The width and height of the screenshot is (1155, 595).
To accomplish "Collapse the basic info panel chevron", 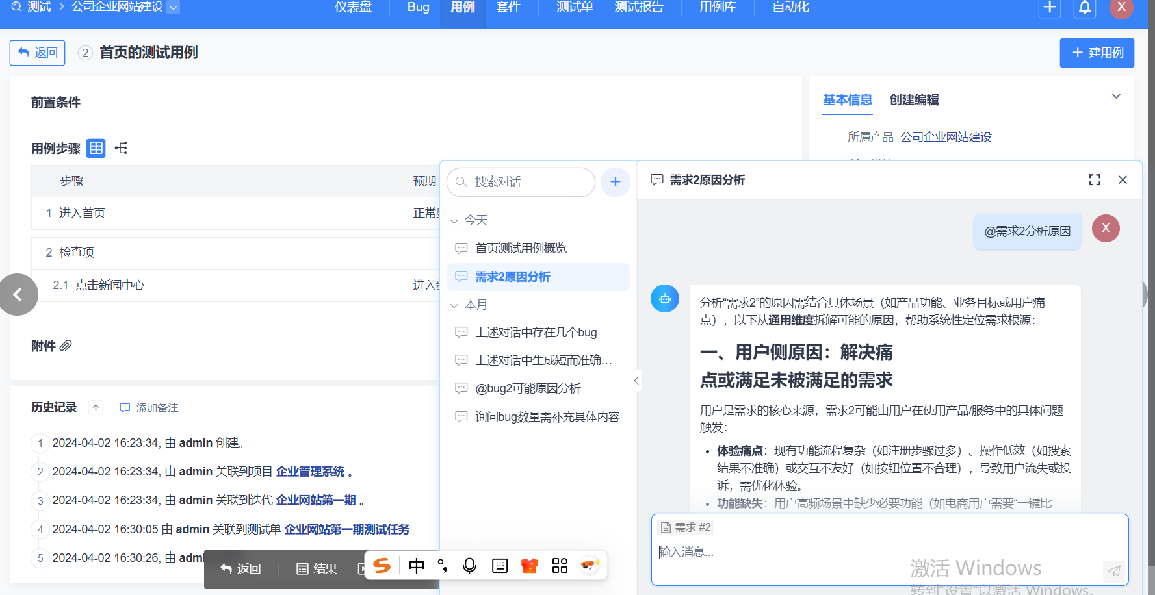I will 1116,97.
